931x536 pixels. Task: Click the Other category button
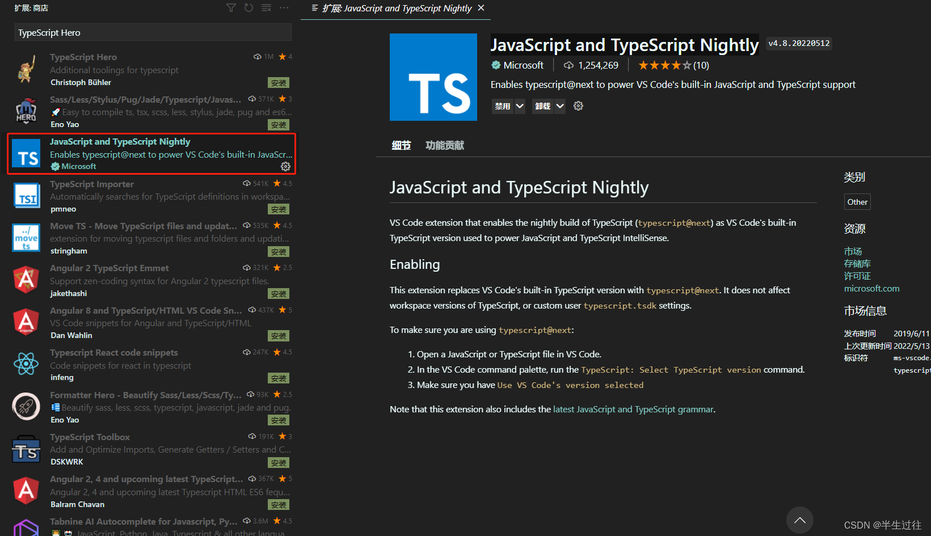pyautogui.click(x=857, y=201)
